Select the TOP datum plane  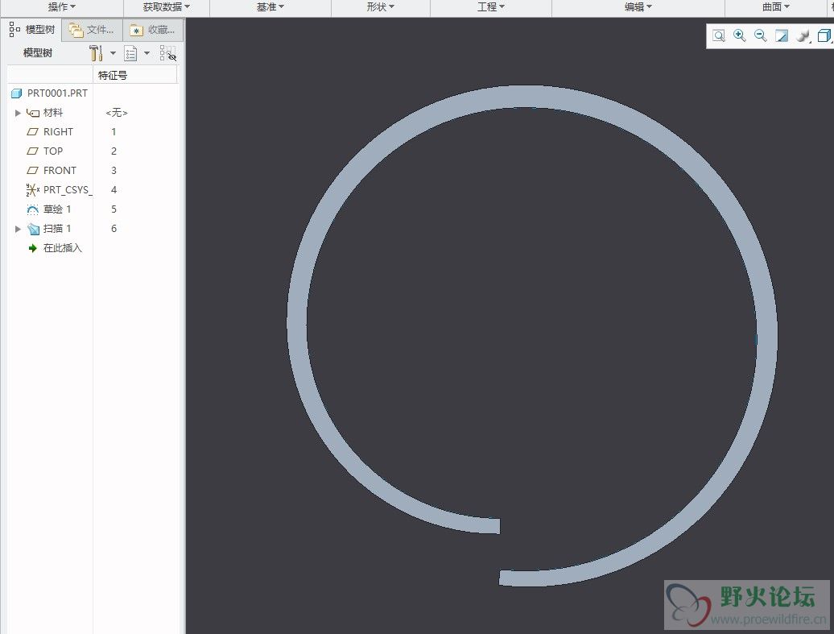pos(53,151)
